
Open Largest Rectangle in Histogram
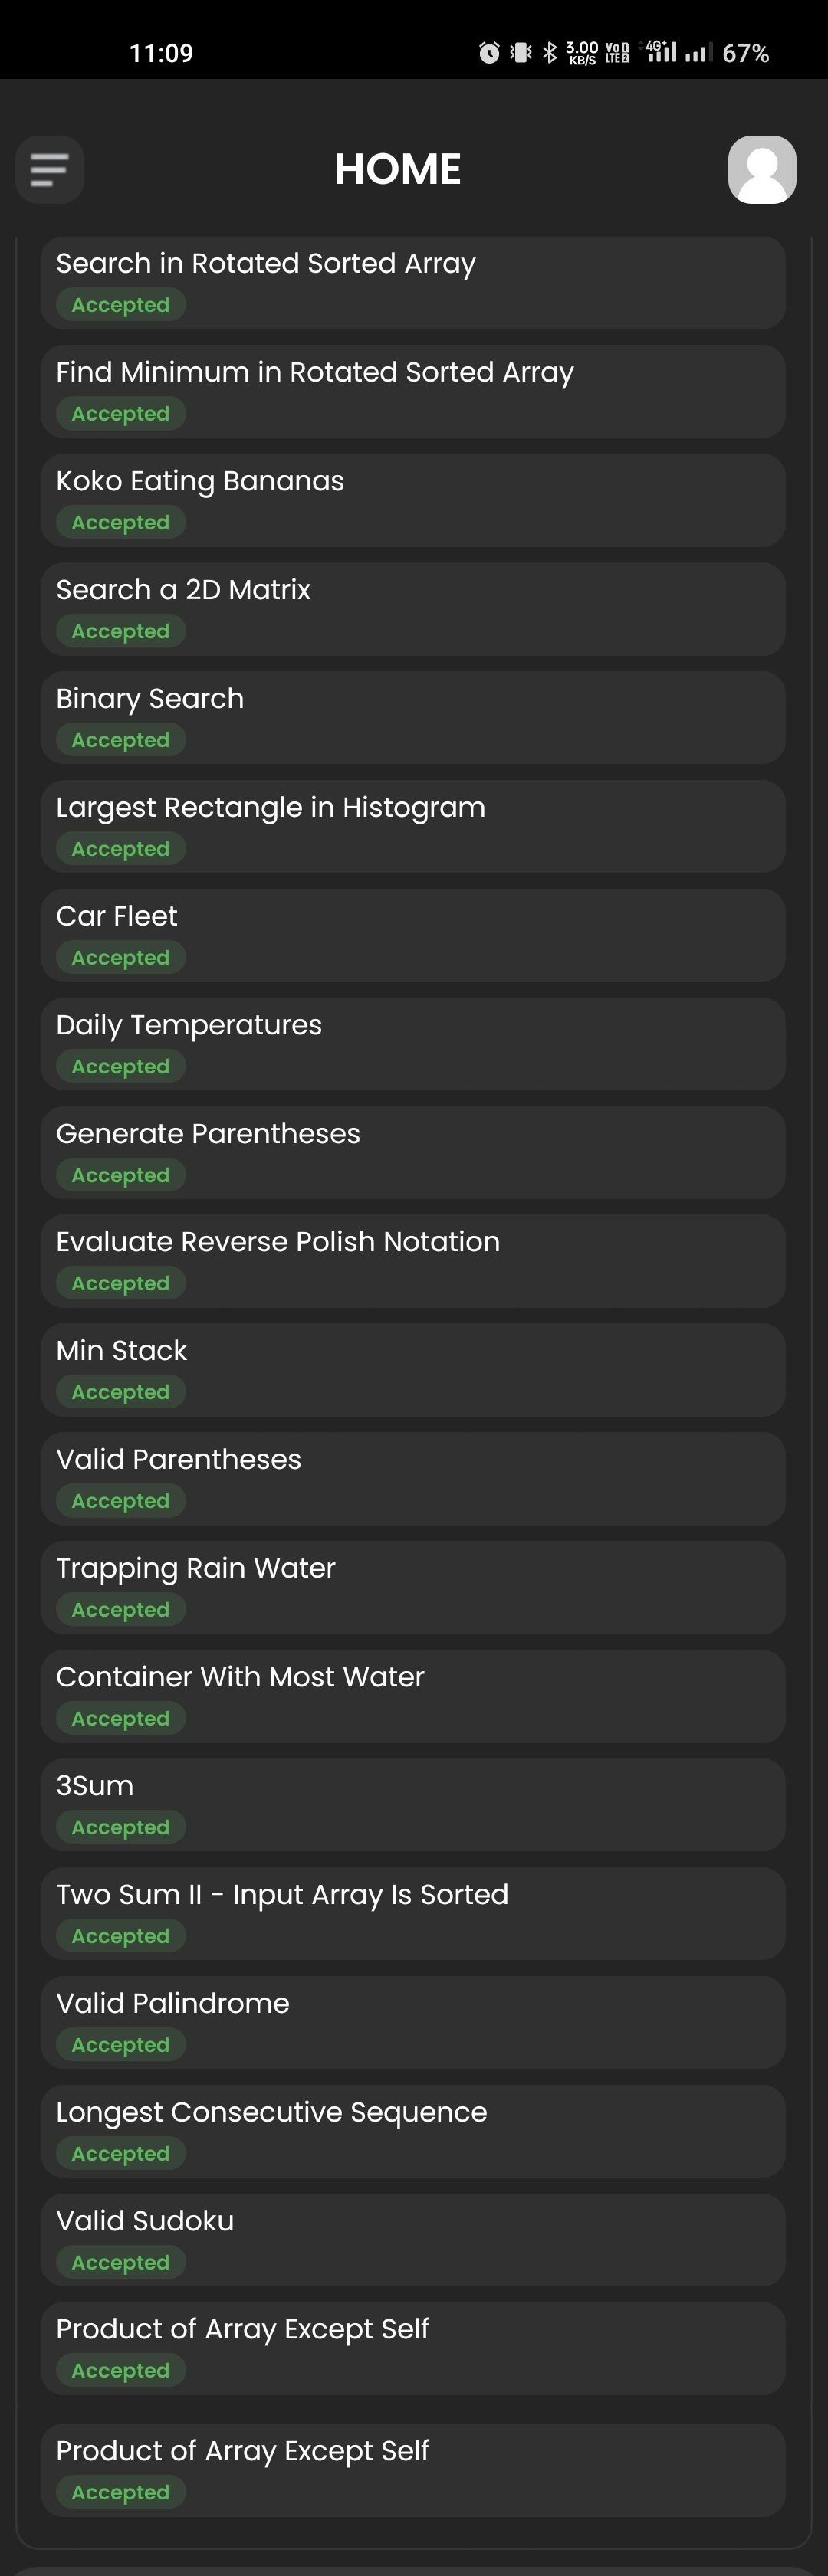pos(413,826)
